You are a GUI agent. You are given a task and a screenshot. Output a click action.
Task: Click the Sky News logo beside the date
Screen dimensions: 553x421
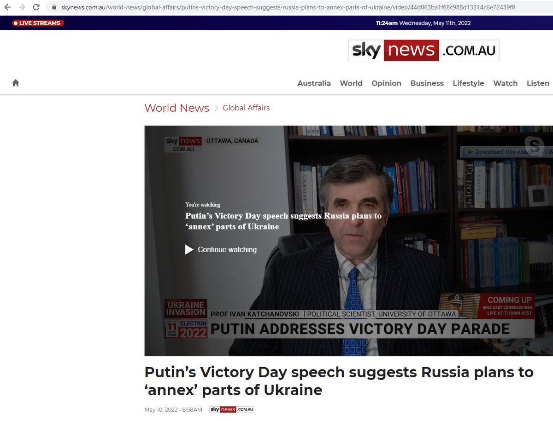pyautogui.click(x=232, y=409)
